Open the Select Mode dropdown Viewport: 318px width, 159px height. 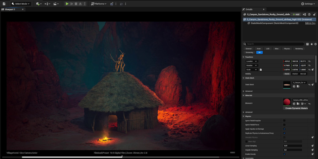(21, 4)
